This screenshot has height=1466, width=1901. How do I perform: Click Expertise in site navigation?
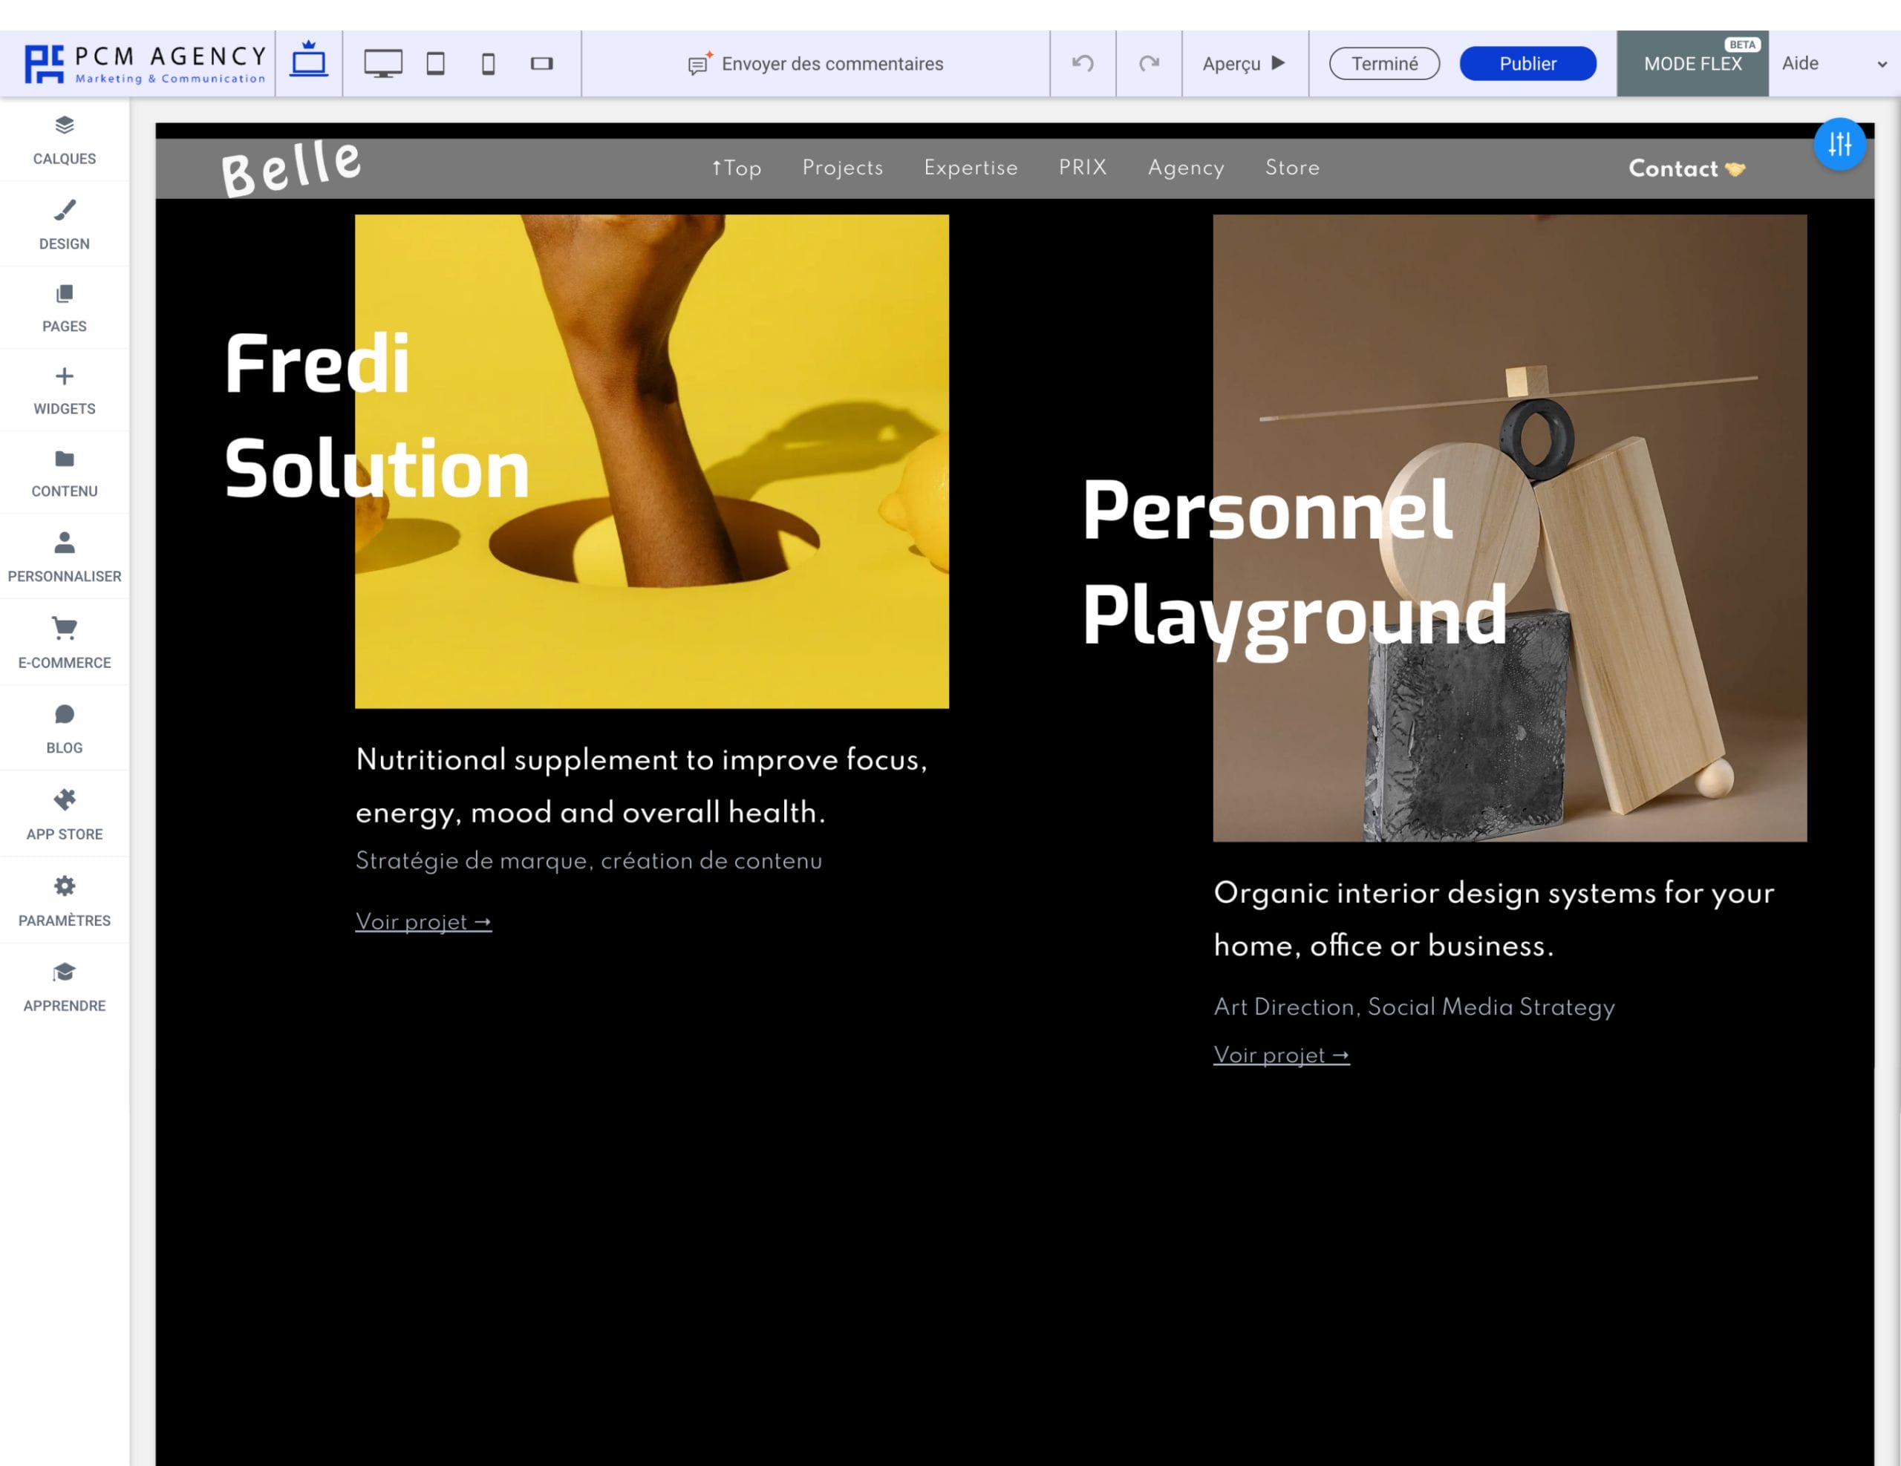tap(971, 168)
